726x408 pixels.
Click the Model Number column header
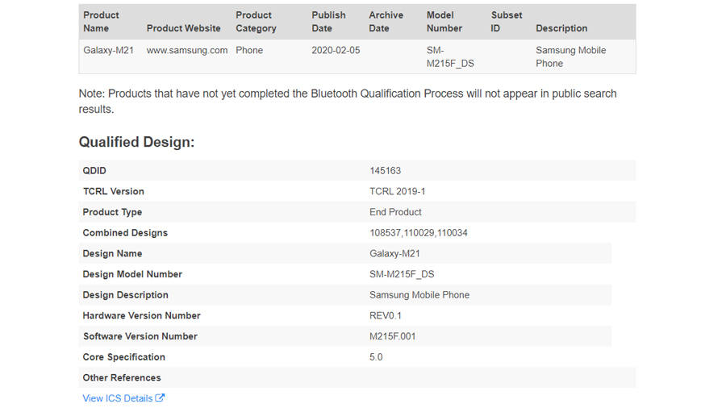pyautogui.click(x=444, y=22)
